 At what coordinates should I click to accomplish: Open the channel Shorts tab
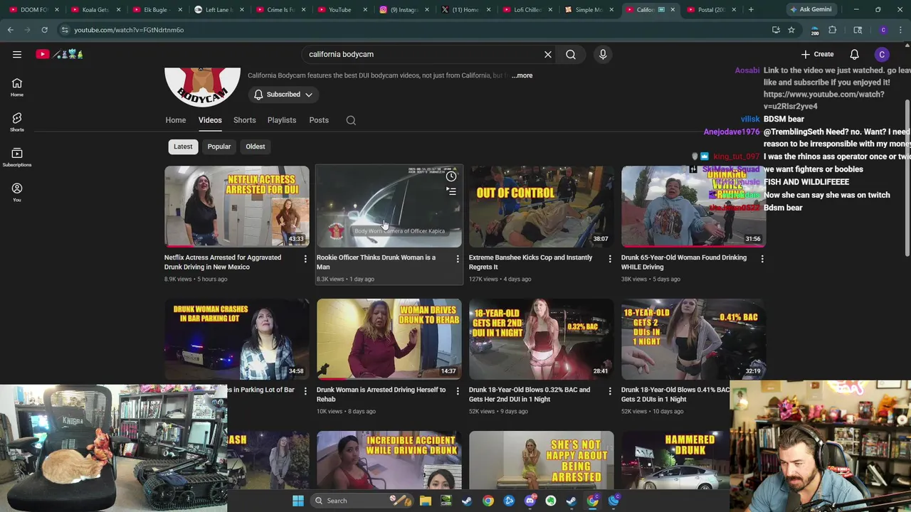point(245,120)
